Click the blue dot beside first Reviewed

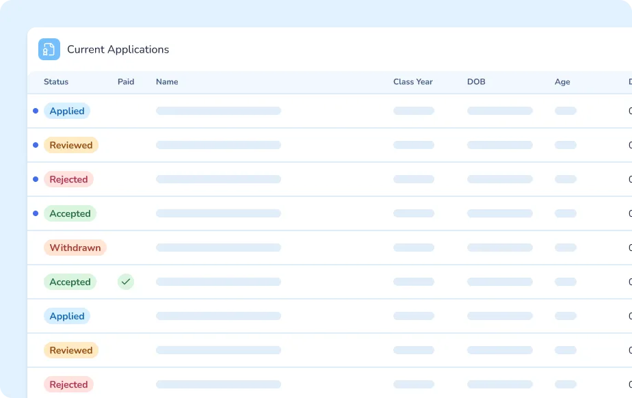click(x=36, y=145)
